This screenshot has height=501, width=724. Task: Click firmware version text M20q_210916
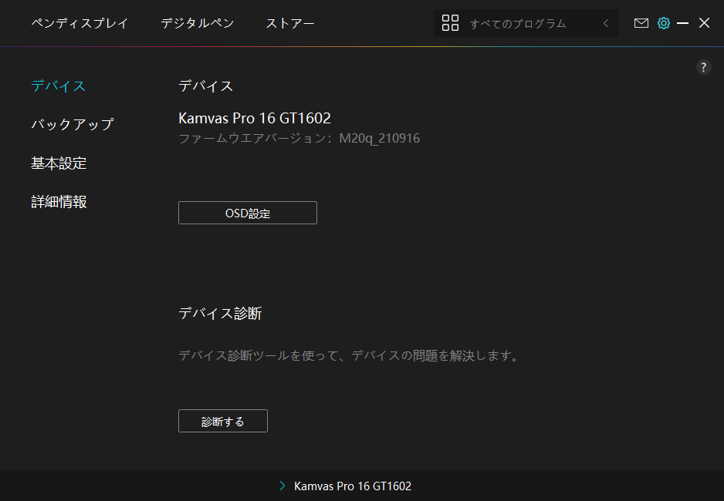point(379,138)
